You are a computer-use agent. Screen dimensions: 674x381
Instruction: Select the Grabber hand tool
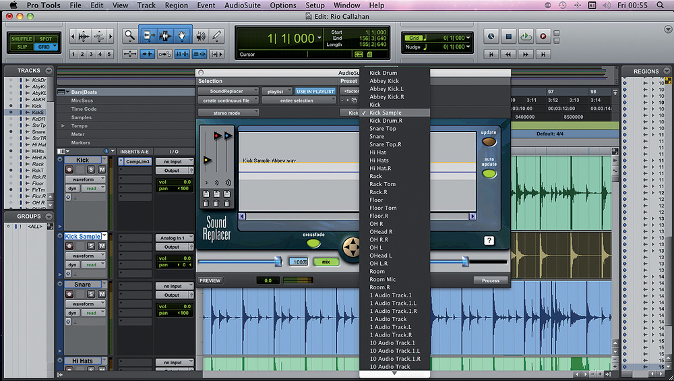tap(182, 36)
